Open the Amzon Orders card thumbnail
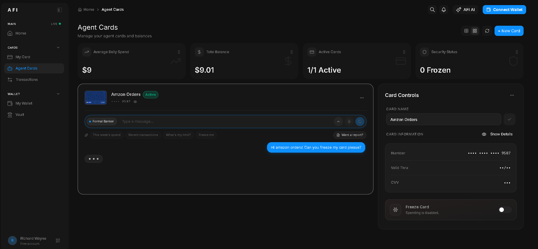Screen dimensions: 538x249 (x=96, y=98)
